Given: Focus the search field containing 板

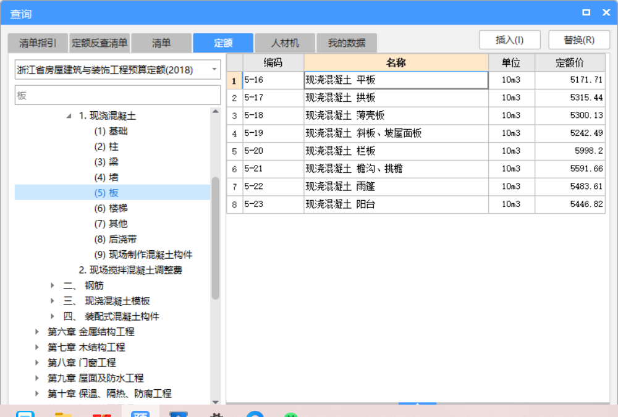Looking at the screenshot, I should pyautogui.click(x=117, y=95).
